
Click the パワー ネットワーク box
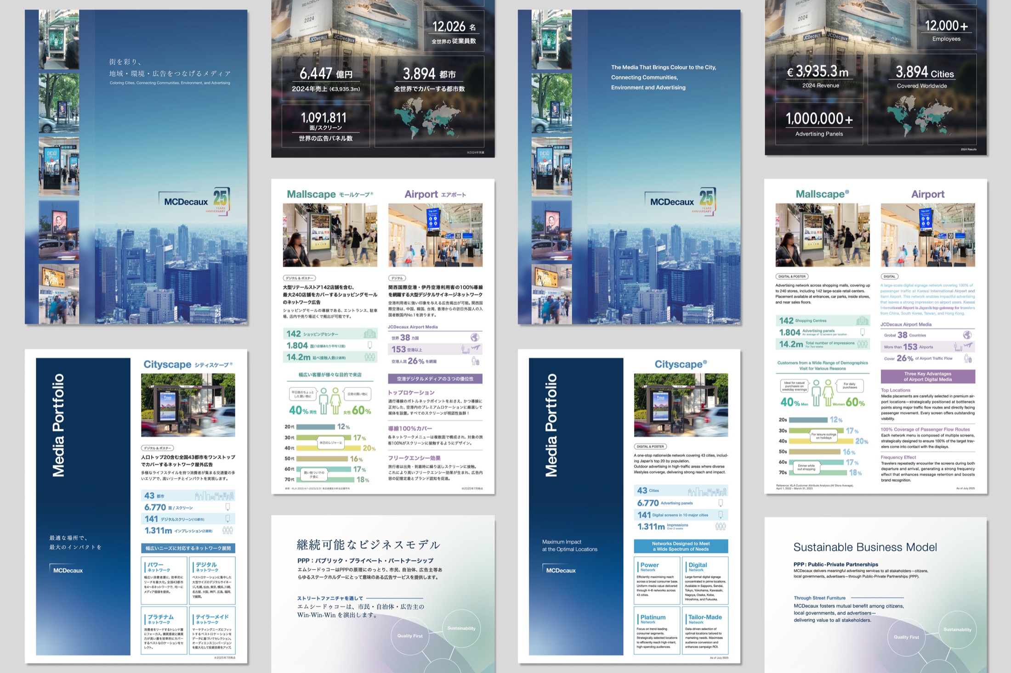(164, 580)
